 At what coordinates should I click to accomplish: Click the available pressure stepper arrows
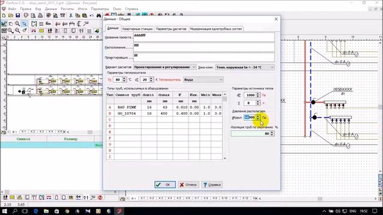pyautogui.click(x=258, y=118)
